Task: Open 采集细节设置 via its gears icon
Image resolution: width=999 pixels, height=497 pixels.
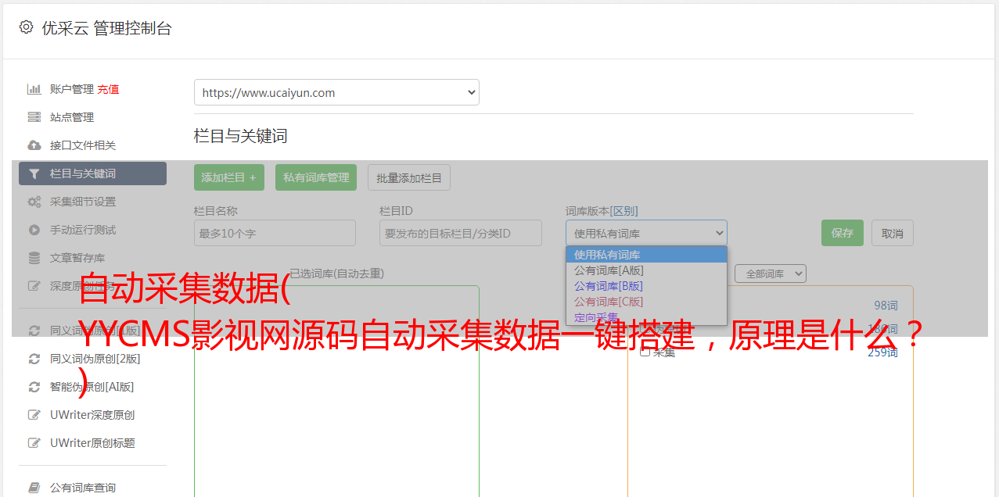Action: 34,202
